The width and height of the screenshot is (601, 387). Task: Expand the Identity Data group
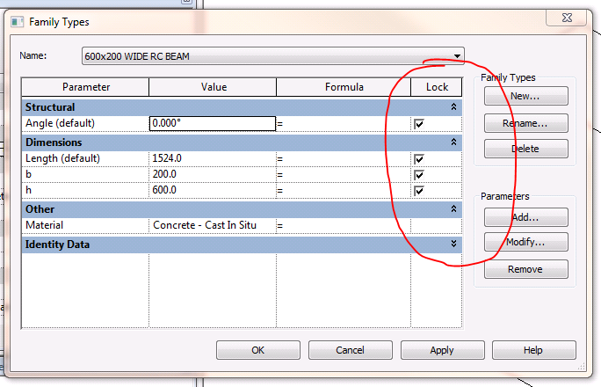pyautogui.click(x=453, y=244)
